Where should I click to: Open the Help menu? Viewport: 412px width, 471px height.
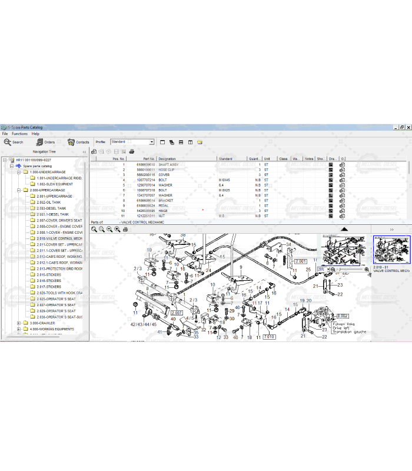pos(35,134)
